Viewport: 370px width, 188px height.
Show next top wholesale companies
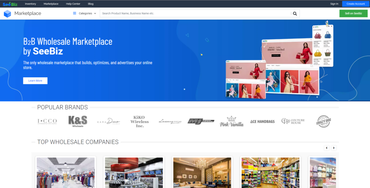[x=334, y=148]
